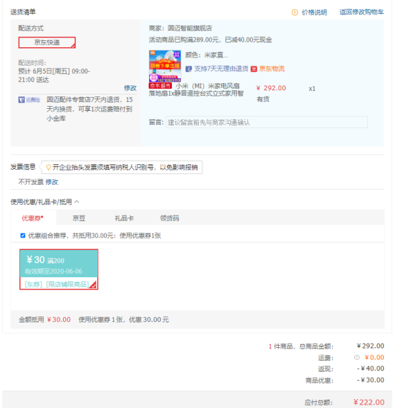Image resolution: width=411 pixels, height=408 pixels.
Task: Click 送货清单 section heading
Action: pyautogui.click(x=23, y=12)
